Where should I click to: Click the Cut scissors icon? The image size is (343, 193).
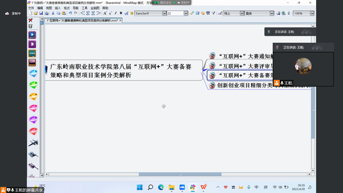point(53,13)
